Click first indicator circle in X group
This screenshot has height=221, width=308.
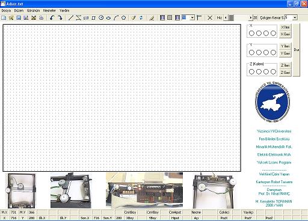coord(251,34)
